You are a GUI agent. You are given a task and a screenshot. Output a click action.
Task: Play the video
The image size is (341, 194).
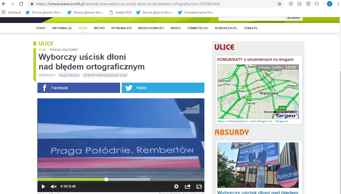pos(43,186)
